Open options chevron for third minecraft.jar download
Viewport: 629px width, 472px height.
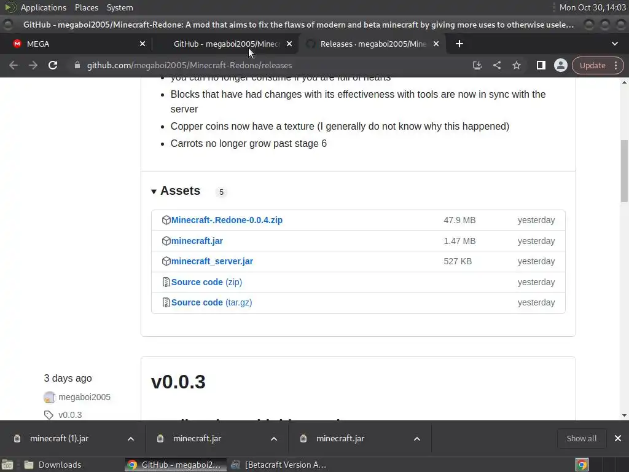pos(417,439)
